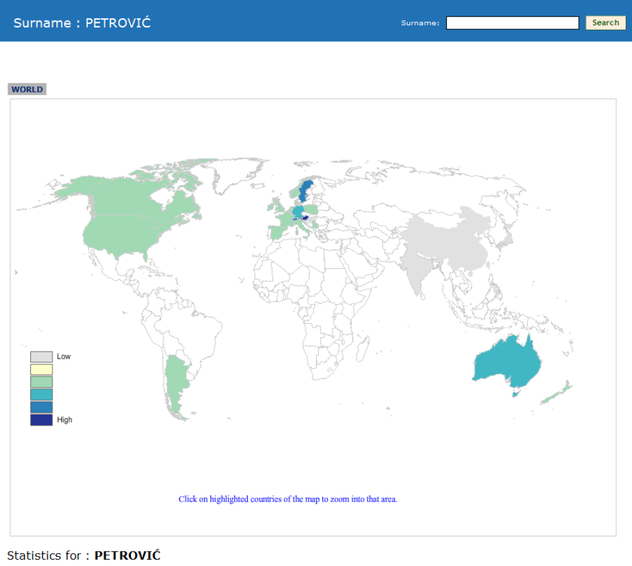
Task: Click Spain on the world map
Action: point(276,232)
